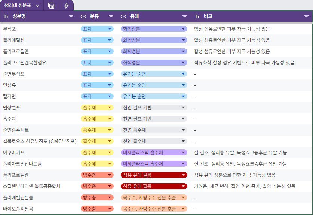Click the 성분명 column header

(19, 16)
